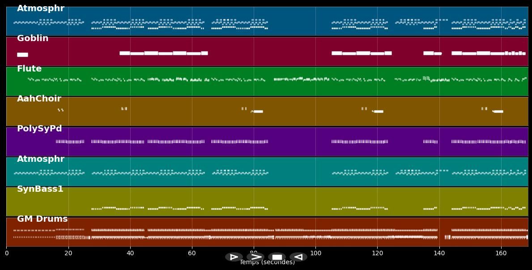Select the second Atmosphr track label
This screenshot has height=270, width=532.
point(40,159)
